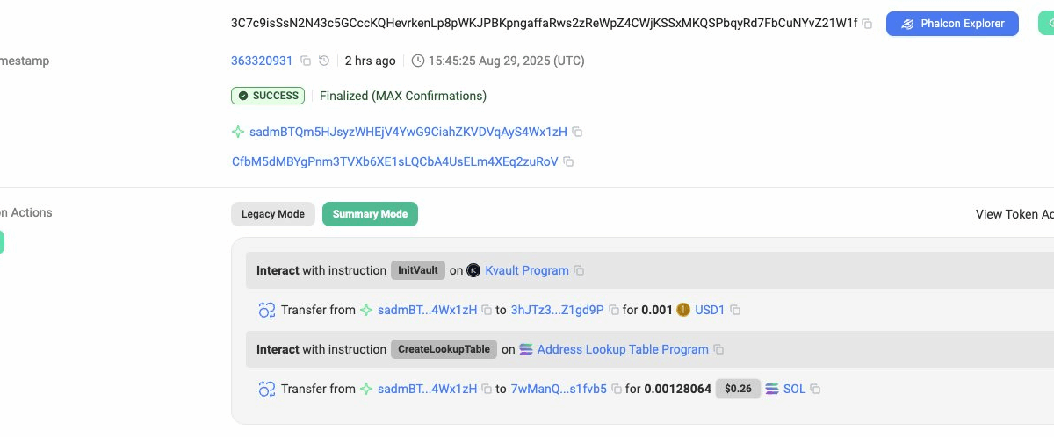Click the history icon beside the block number
The height and width of the screenshot is (437, 1054).
click(x=324, y=61)
